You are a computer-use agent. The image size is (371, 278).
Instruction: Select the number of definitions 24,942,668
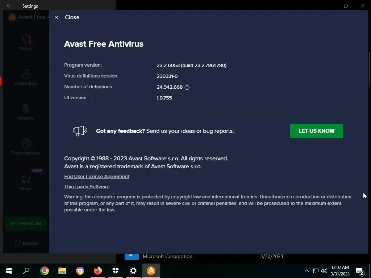click(170, 87)
